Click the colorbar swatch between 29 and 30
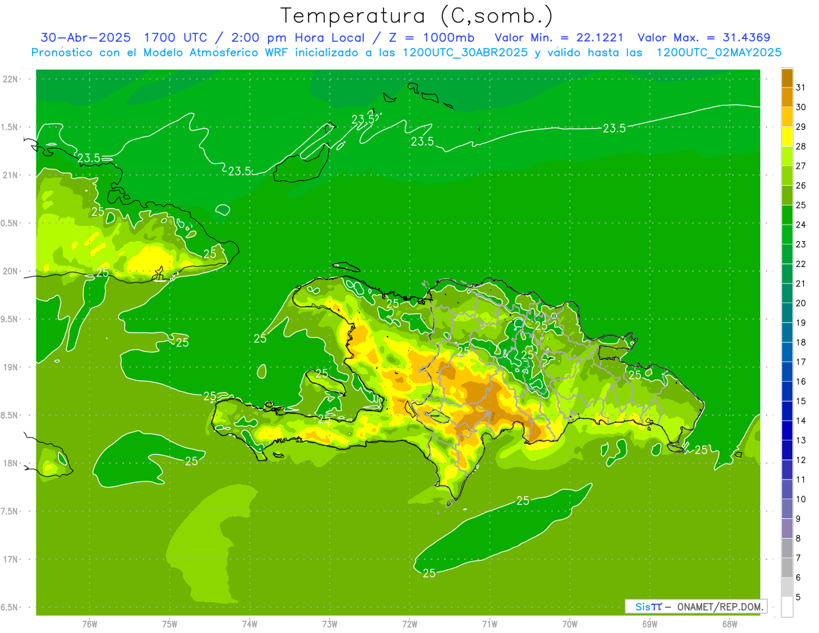The height and width of the screenshot is (633, 819). point(787,117)
